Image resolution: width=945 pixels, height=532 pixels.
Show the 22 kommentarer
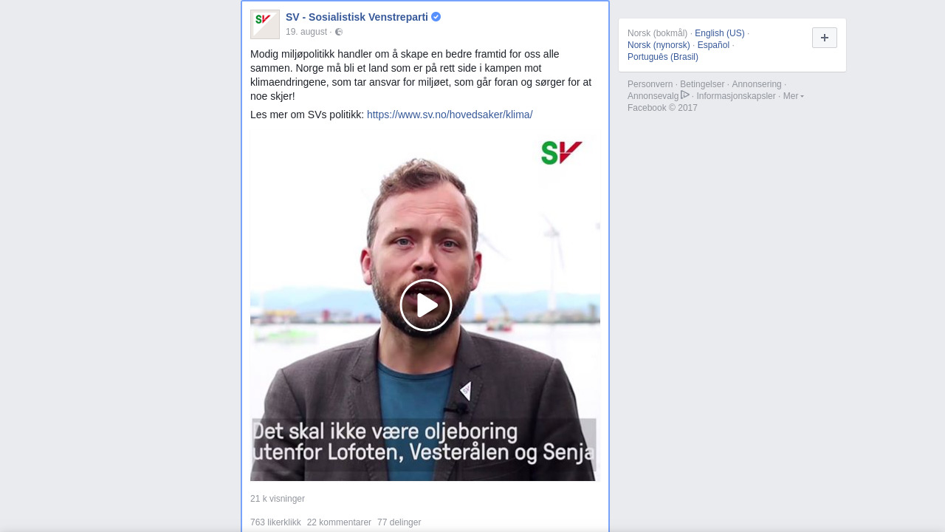click(x=339, y=522)
